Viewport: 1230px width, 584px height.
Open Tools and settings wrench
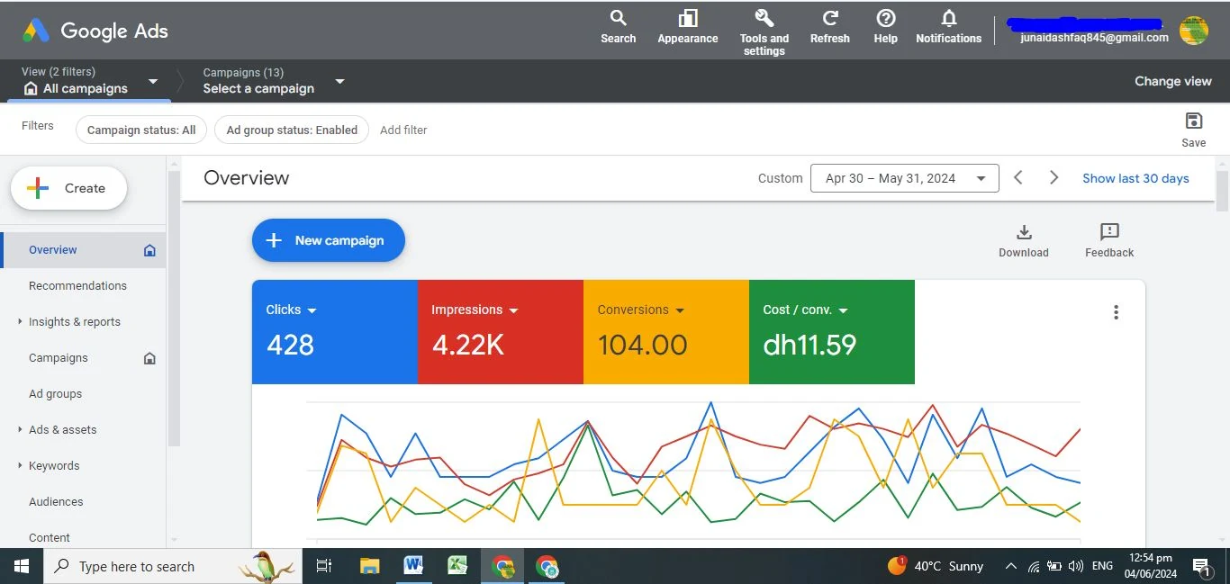(764, 32)
